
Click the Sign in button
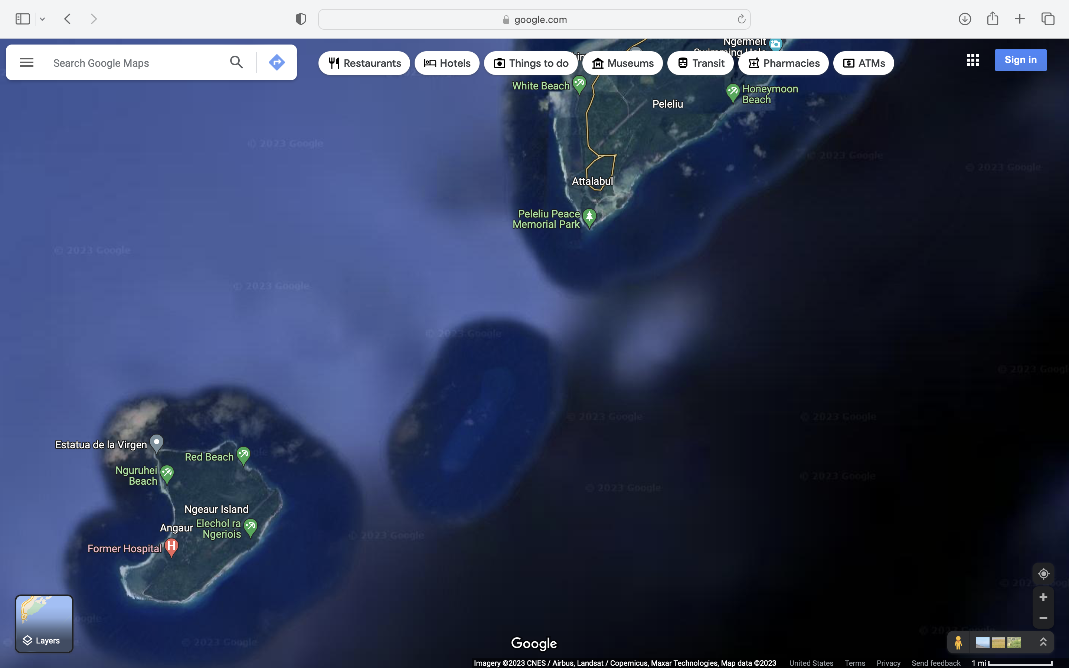[x=1020, y=60]
